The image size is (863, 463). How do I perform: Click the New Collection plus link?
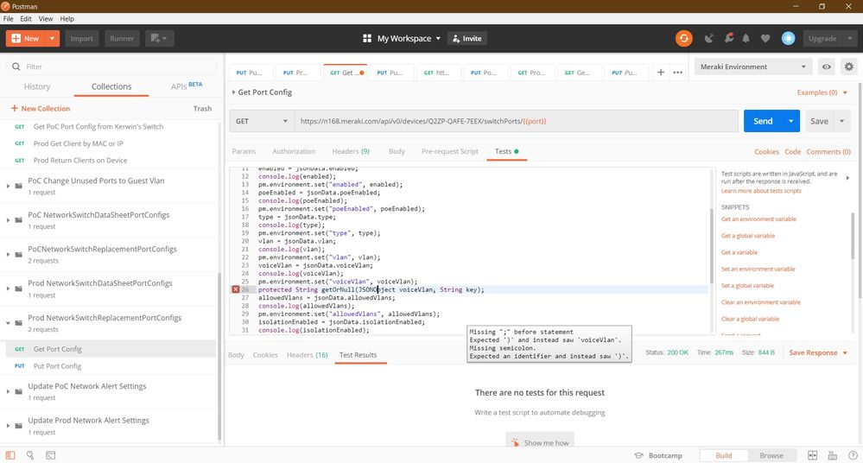(41, 109)
